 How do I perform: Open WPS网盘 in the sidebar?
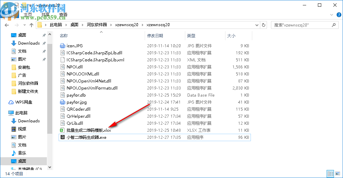point(20,102)
